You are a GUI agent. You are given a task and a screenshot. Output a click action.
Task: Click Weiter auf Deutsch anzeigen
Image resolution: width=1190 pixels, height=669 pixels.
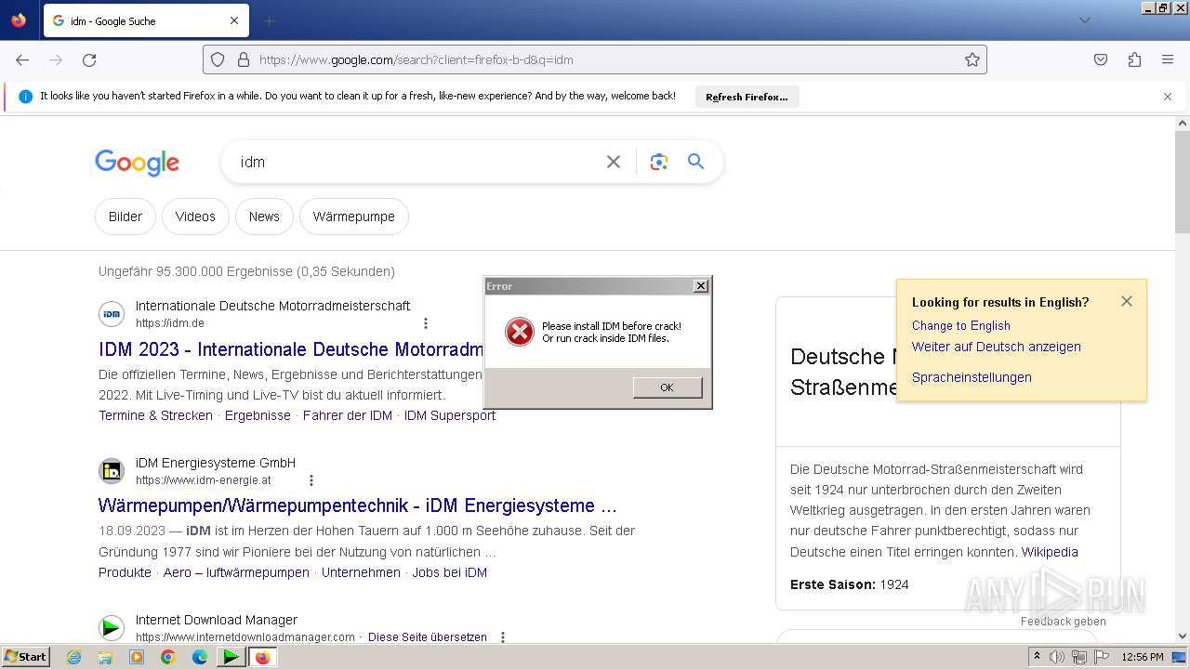pos(996,347)
